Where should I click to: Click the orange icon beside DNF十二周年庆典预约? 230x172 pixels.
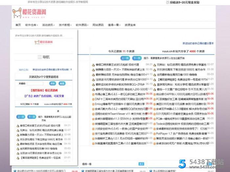93,99
